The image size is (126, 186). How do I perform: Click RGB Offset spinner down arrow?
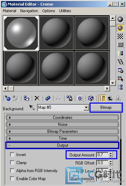point(110,164)
